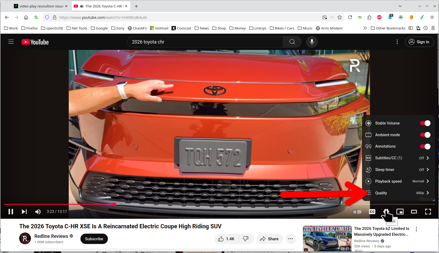The width and height of the screenshot is (439, 253).
Task: Close the player settings gear menu
Action: coord(386,212)
